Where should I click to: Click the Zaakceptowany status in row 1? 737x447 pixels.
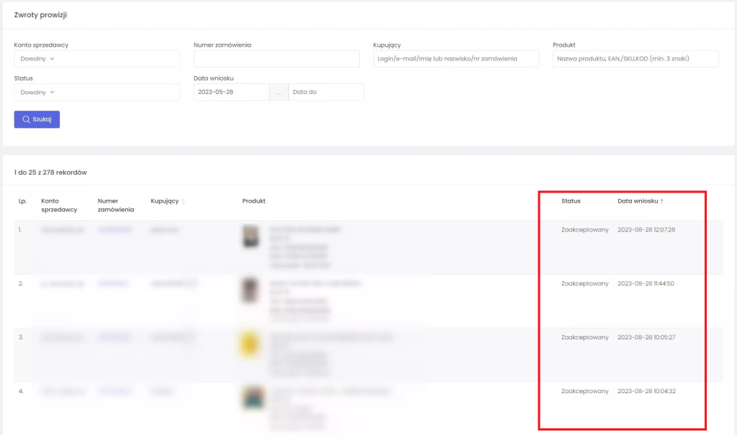(x=584, y=230)
